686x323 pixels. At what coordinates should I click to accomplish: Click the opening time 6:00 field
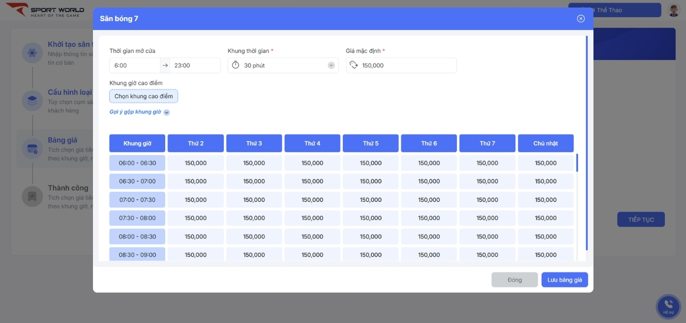[x=135, y=65]
